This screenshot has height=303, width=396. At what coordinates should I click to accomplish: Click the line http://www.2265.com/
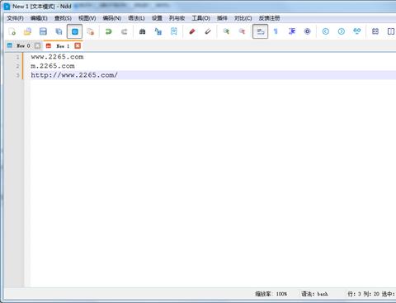tap(74, 75)
